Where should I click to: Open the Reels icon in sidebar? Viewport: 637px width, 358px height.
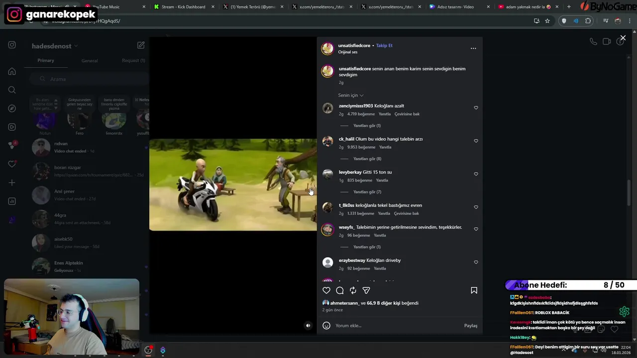tap(12, 127)
